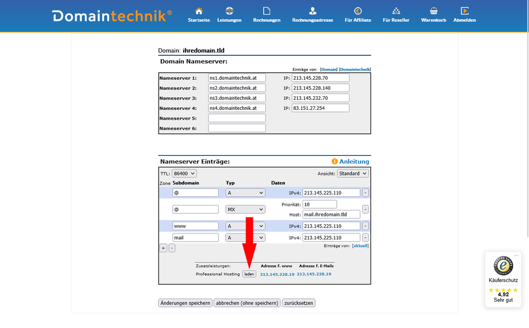529x328 pixels.
Task: Click the + button to add a record
Action: click(162, 248)
